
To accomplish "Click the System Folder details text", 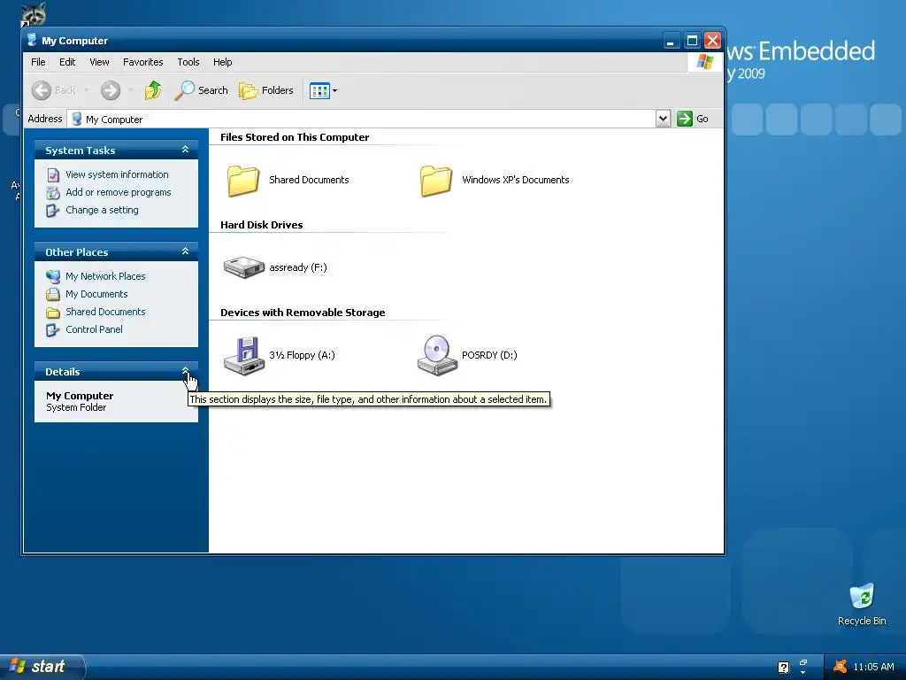I will click(x=76, y=407).
